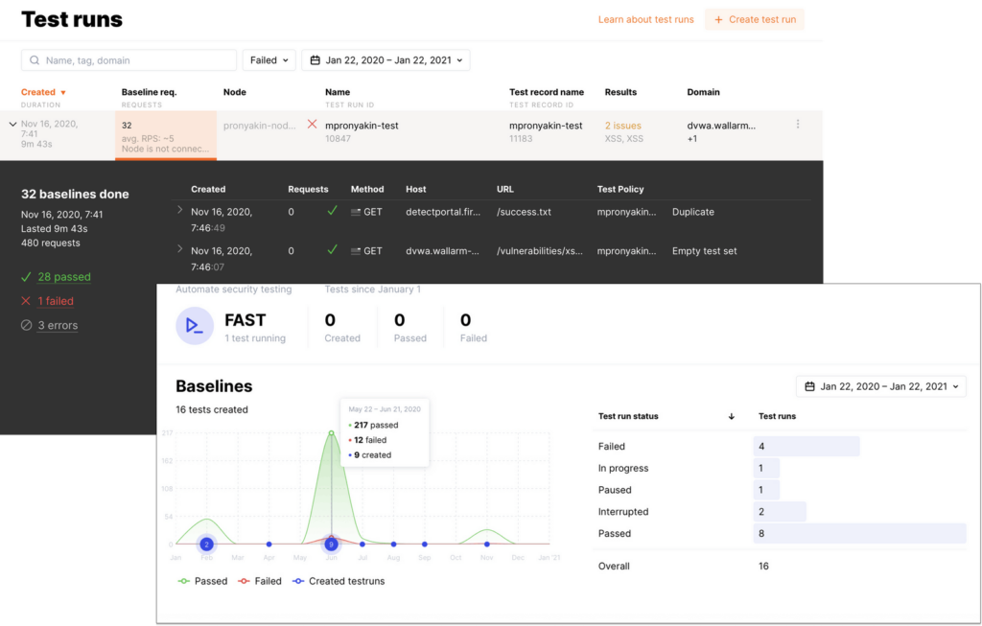Click the search magnifier icon
This screenshot has width=982, height=626.
click(x=35, y=60)
